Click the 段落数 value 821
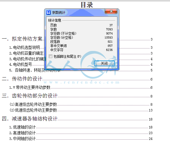 (x=110, y=42)
